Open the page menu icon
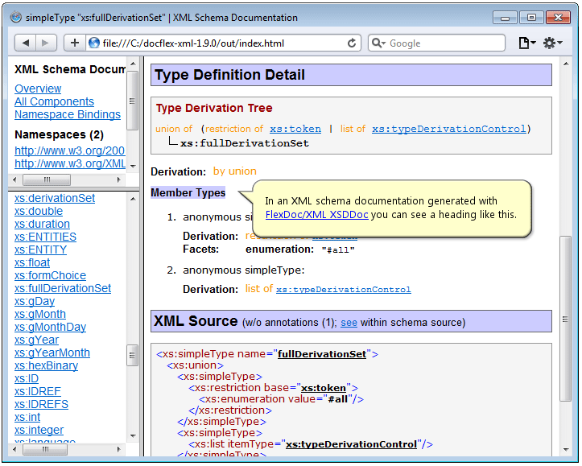The width and height of the screenshot is (582, 466). click(526, 43)
